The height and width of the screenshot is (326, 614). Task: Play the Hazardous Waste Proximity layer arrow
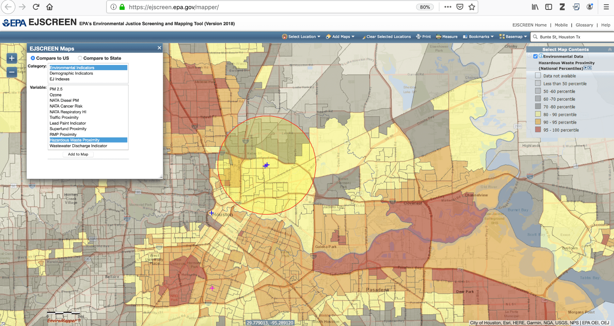coord(585,68)
